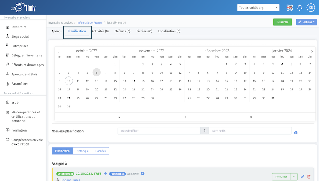Viewport: 319px width, 181px height.
Task: Go to previous month in calendar
Action: (x=58, y=52)
